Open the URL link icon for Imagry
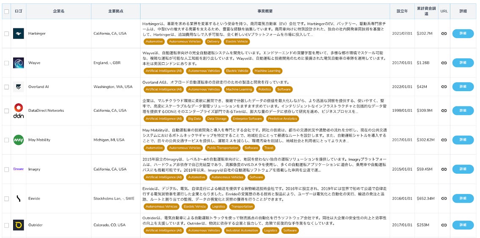 (444, 169)
